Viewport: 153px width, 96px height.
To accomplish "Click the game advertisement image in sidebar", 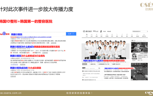I will pyautogui.click(x=139, y=71).
